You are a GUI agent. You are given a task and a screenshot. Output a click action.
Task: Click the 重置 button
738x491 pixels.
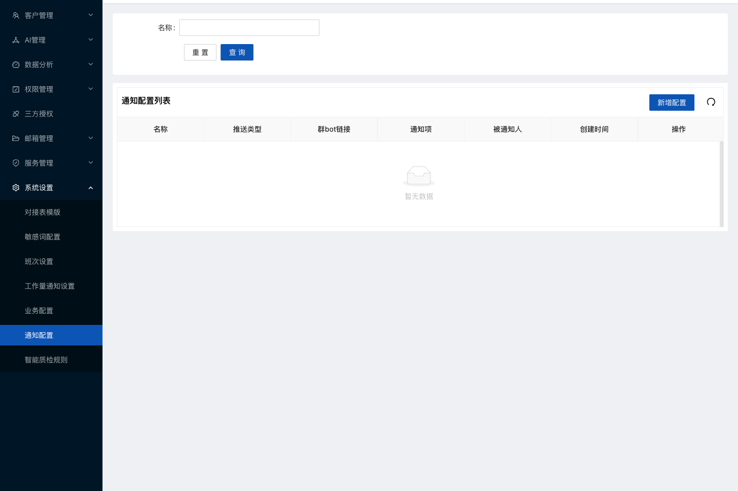point(200,52)
